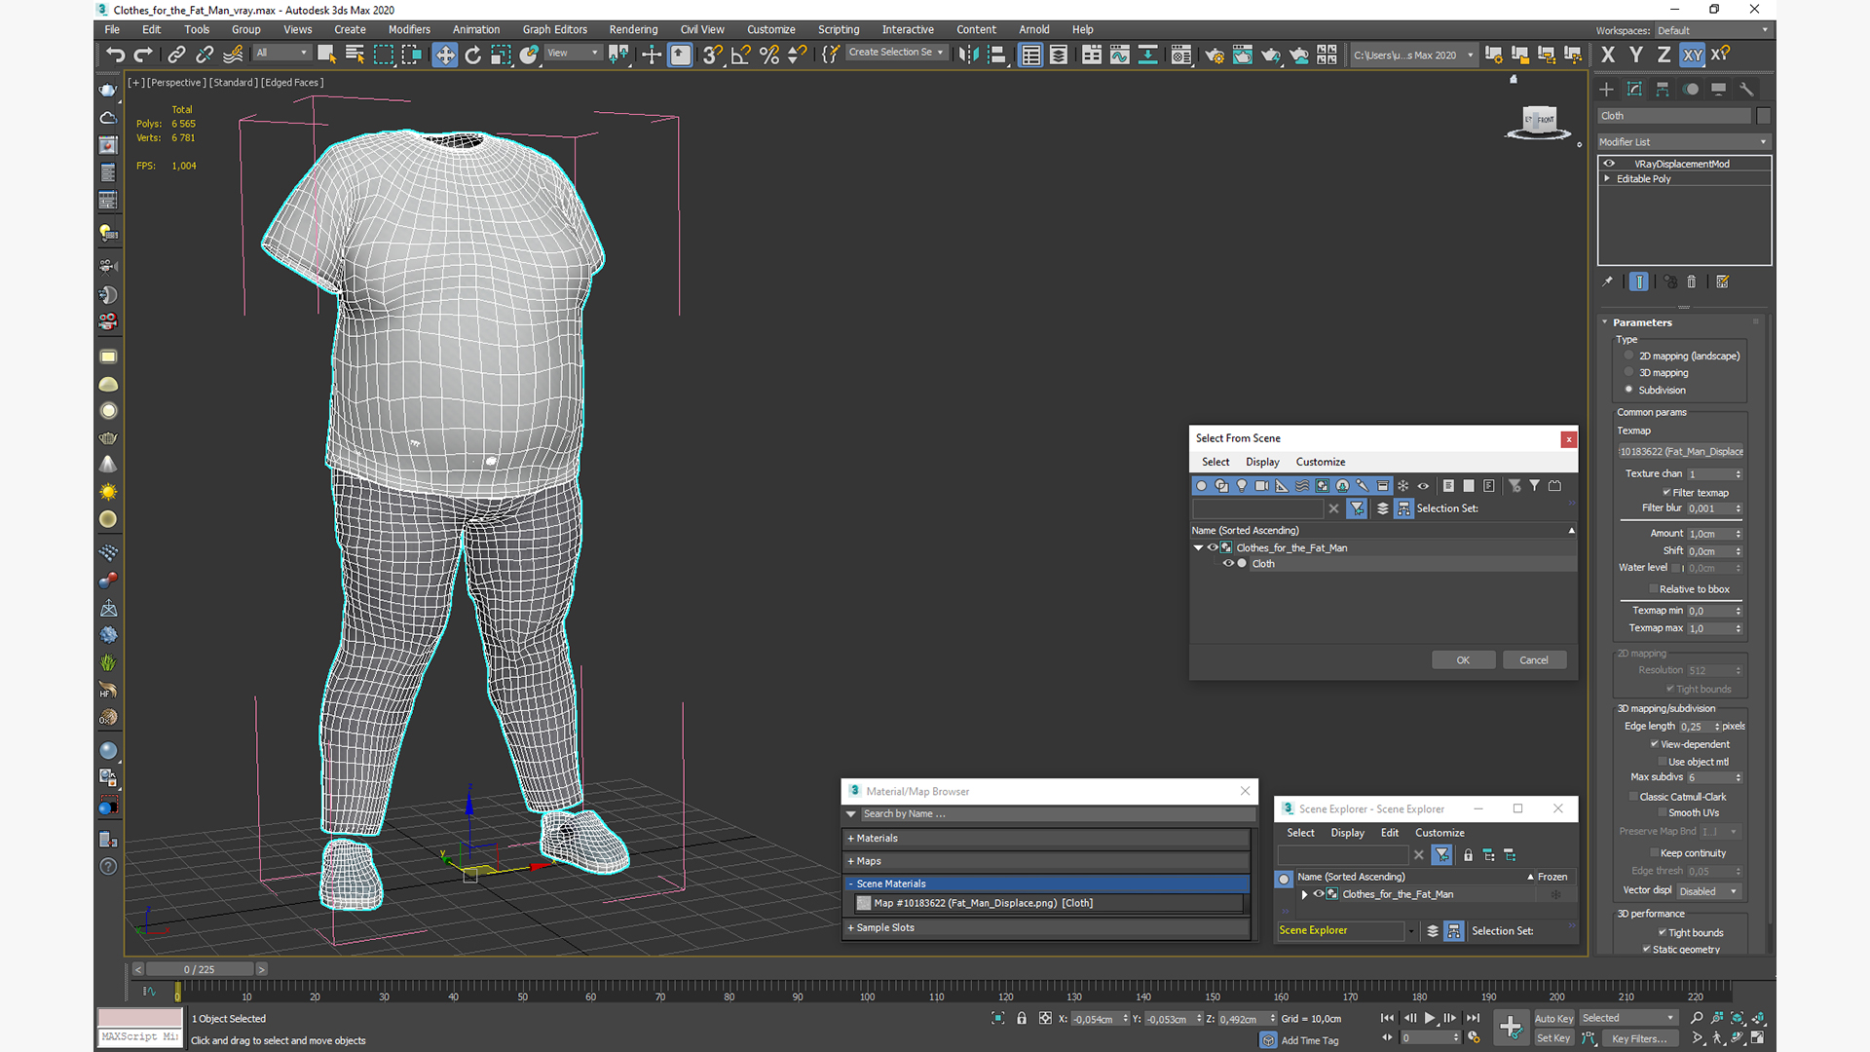The height and width of the screenshot is (1052, 1870).
Task: Select 2D mapping (landscape) radio
Action: pos(1628,356)
